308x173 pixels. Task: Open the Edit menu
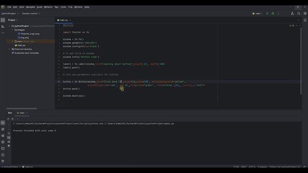pyautogui.click(x=15, y=7)
